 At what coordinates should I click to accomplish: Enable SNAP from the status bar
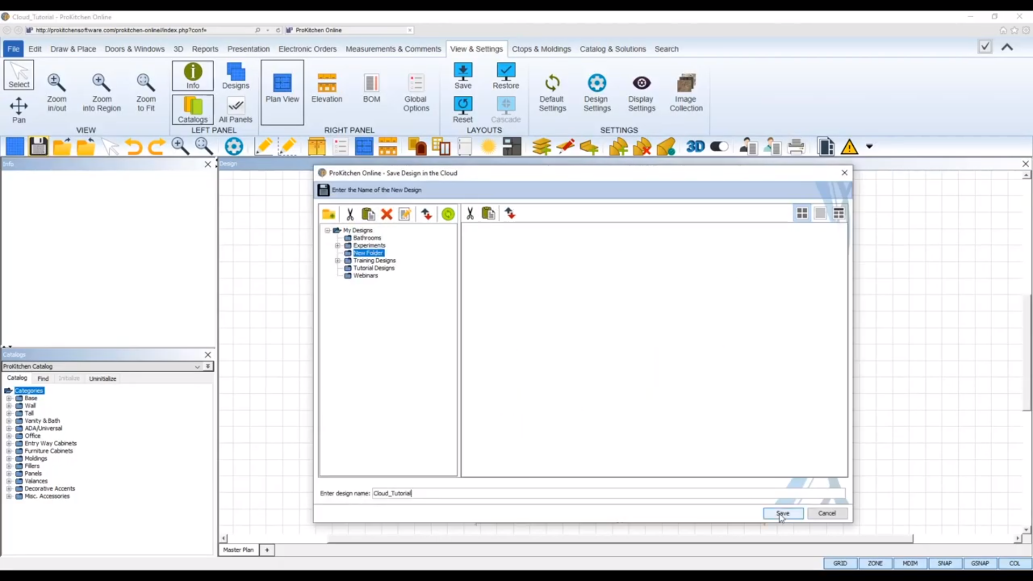(x=945, y=563)
